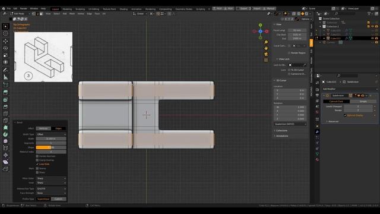The height and width of the screenshot is (214, 380).
Task: Select the Extrude Region tool
Action: (x=5, y=93)
